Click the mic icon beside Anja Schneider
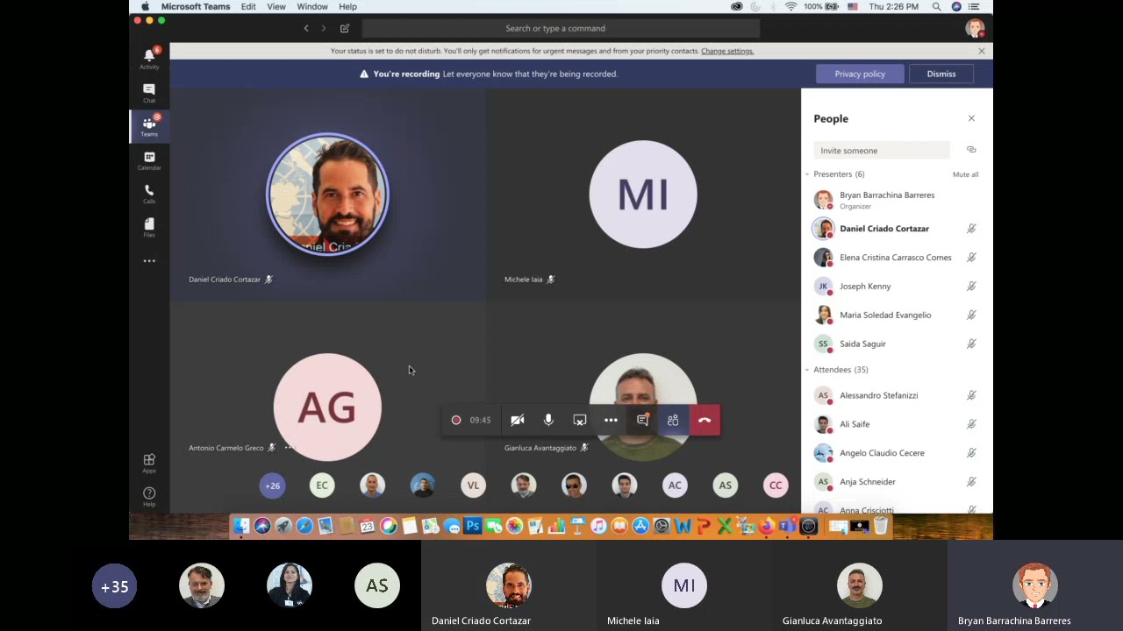Image resolution: width=1123 pixels, height=631 pixels. pos(971,482)
